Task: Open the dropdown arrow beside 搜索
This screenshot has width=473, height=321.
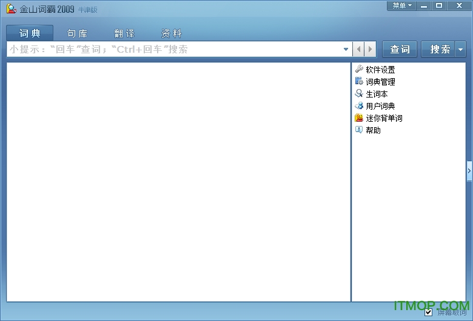Action: click(x=461, y=50)
